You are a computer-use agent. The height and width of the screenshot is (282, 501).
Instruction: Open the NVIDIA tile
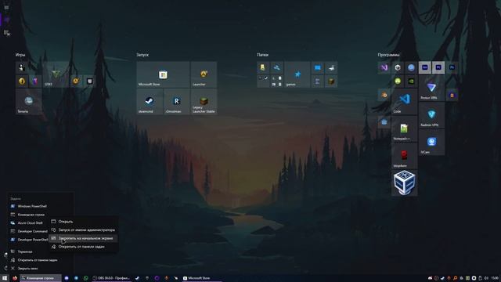(411, 81)
